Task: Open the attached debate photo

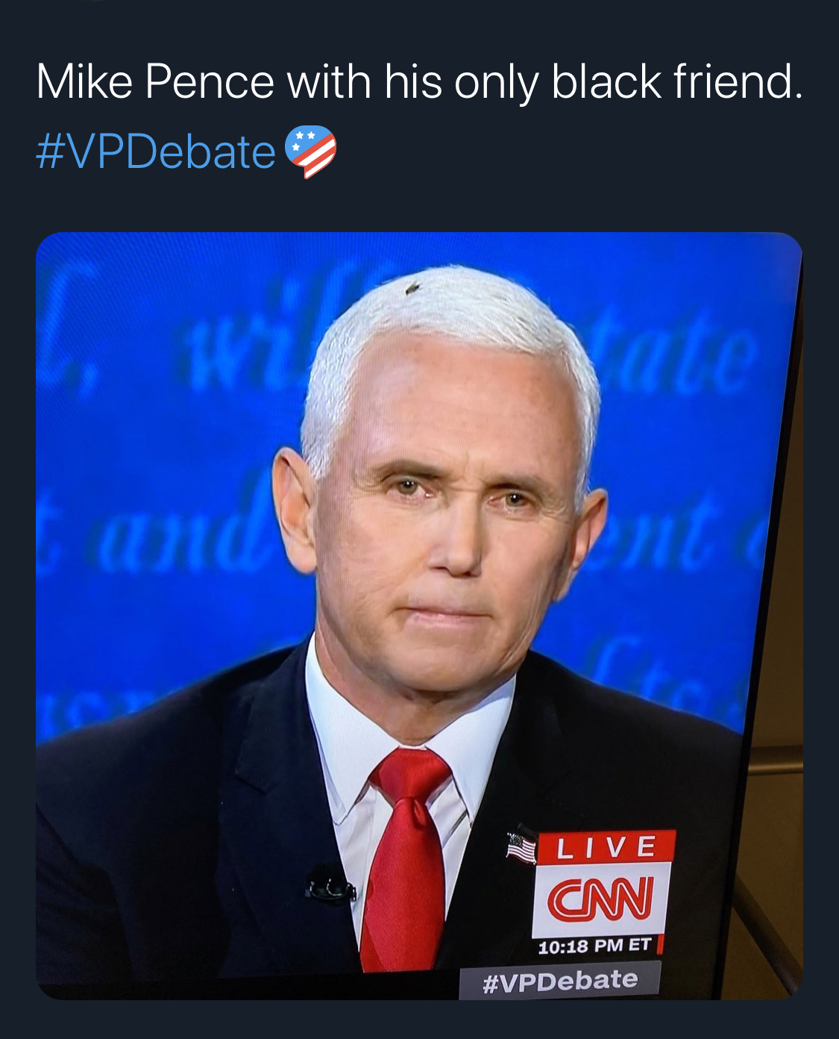Action: click(x=419, y=616)
